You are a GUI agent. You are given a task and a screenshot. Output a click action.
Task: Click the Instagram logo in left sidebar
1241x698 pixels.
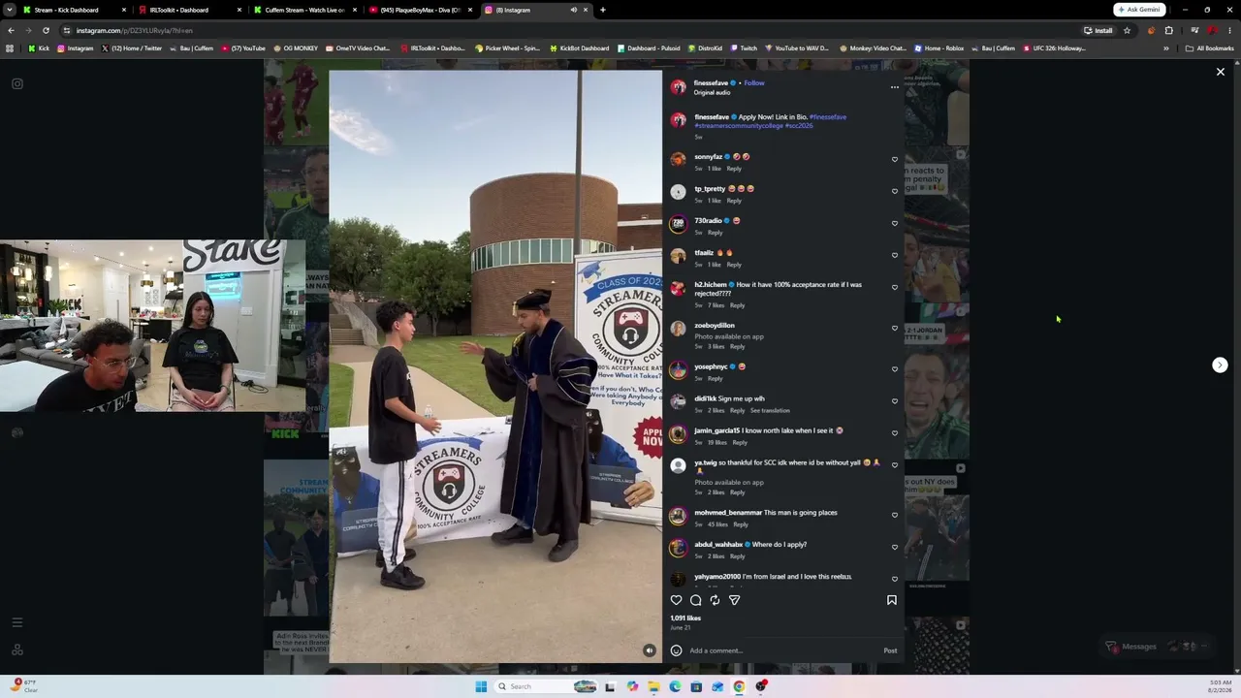click(x=17, y=84)
